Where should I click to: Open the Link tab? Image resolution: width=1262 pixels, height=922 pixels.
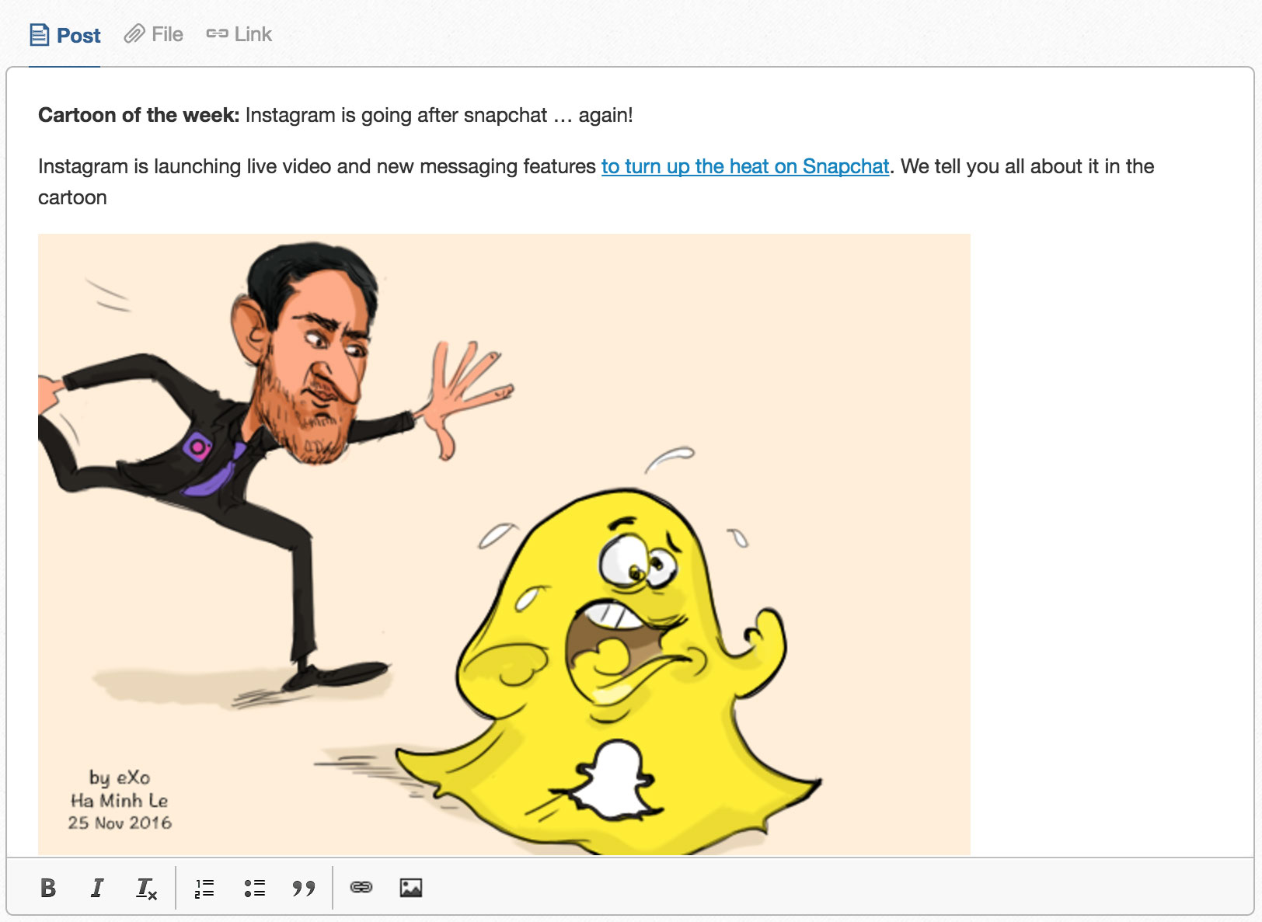tap(253, 35)
